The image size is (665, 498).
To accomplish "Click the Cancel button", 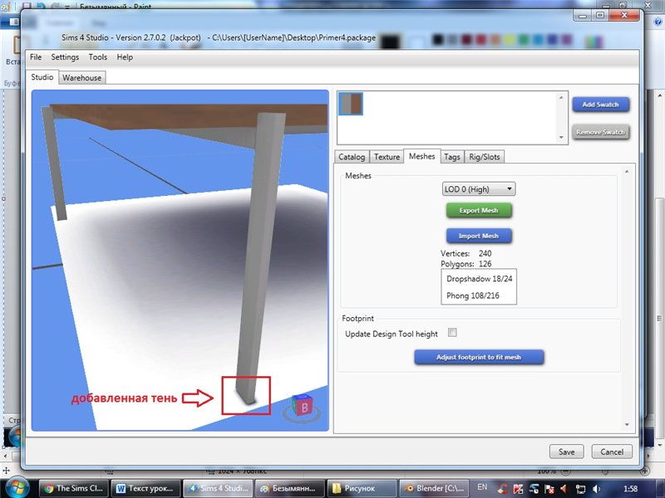I will coord(612,452).
